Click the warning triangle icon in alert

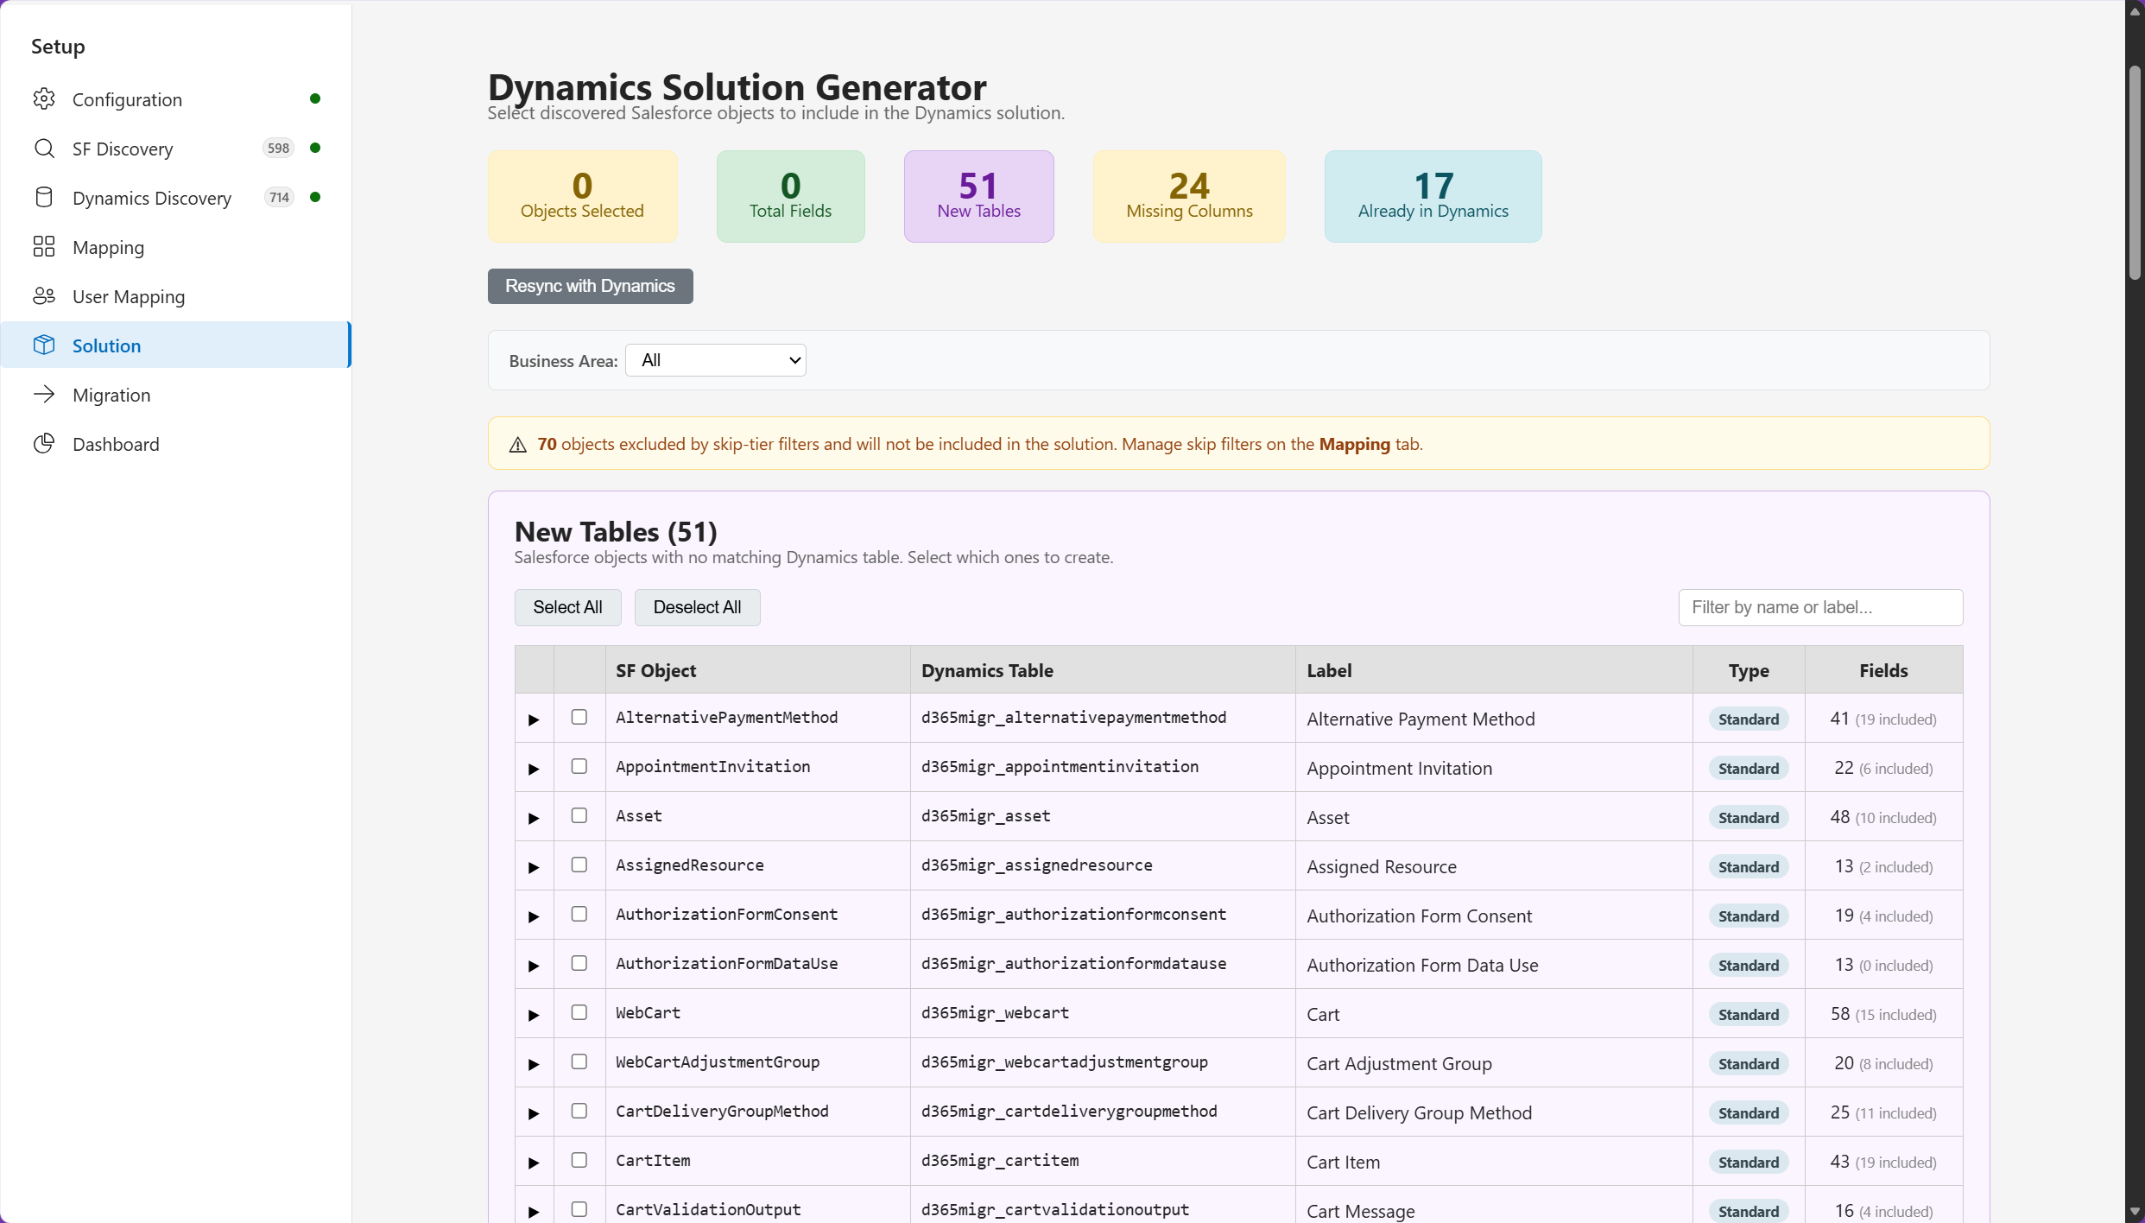click(x=518, y=445)
